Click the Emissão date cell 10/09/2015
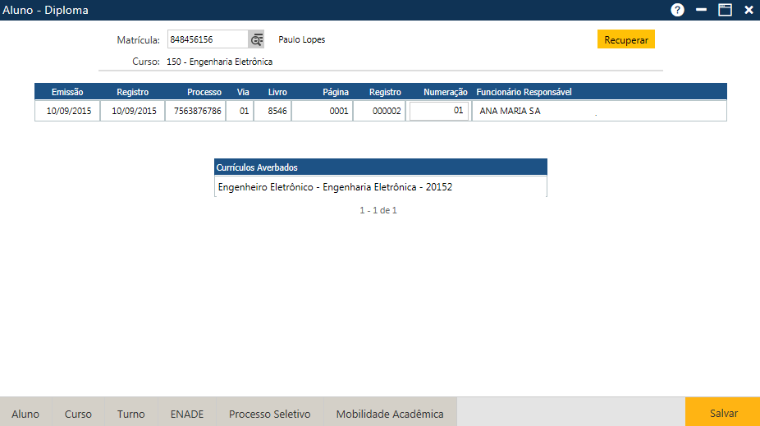Image resolution: width=760 pixels, height=426 pixels. point(68,111)
